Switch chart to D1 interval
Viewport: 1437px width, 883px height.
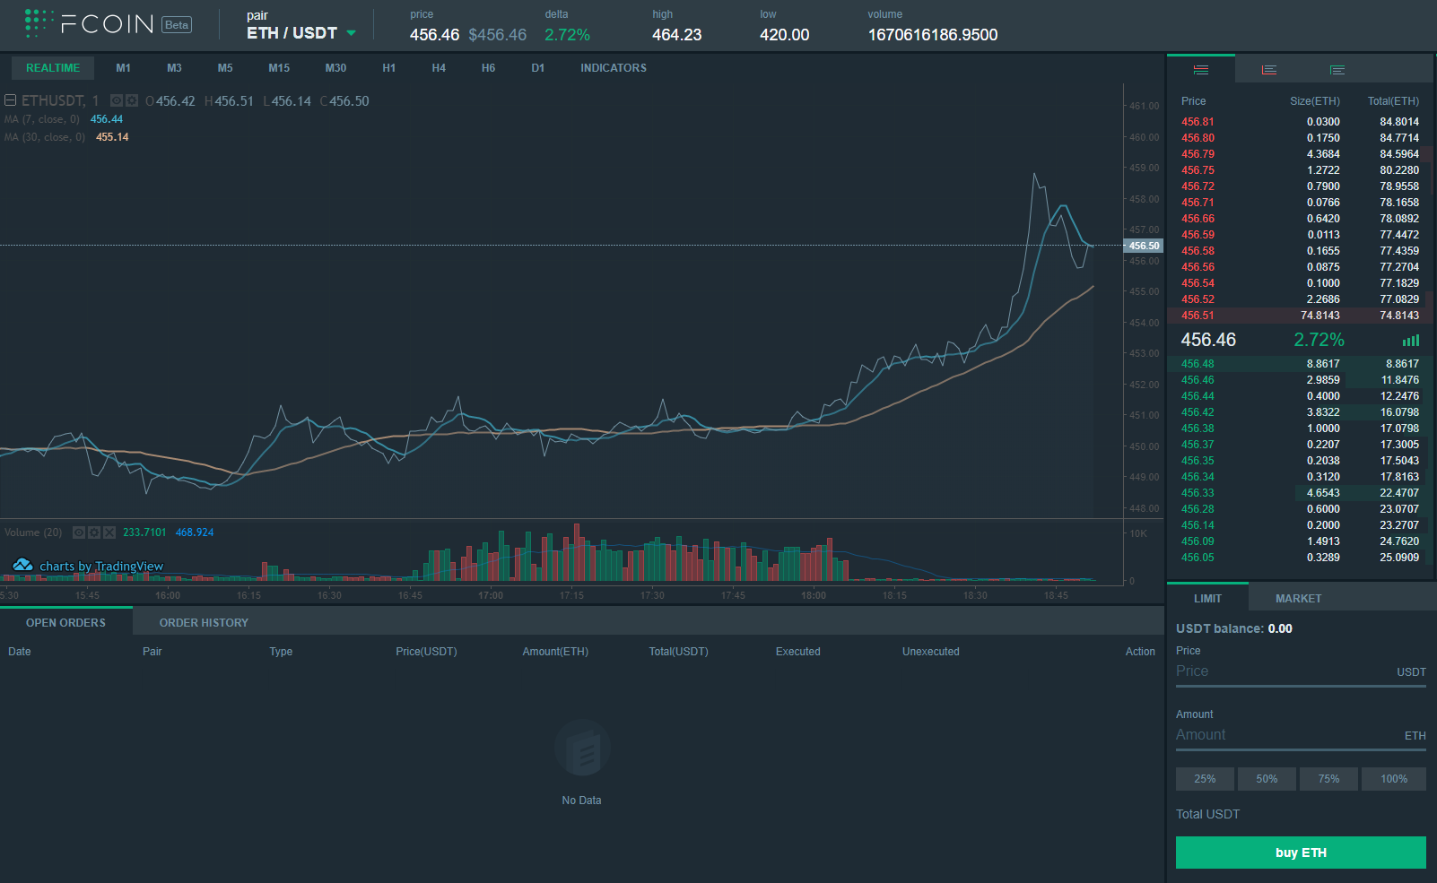coord(538,68)
